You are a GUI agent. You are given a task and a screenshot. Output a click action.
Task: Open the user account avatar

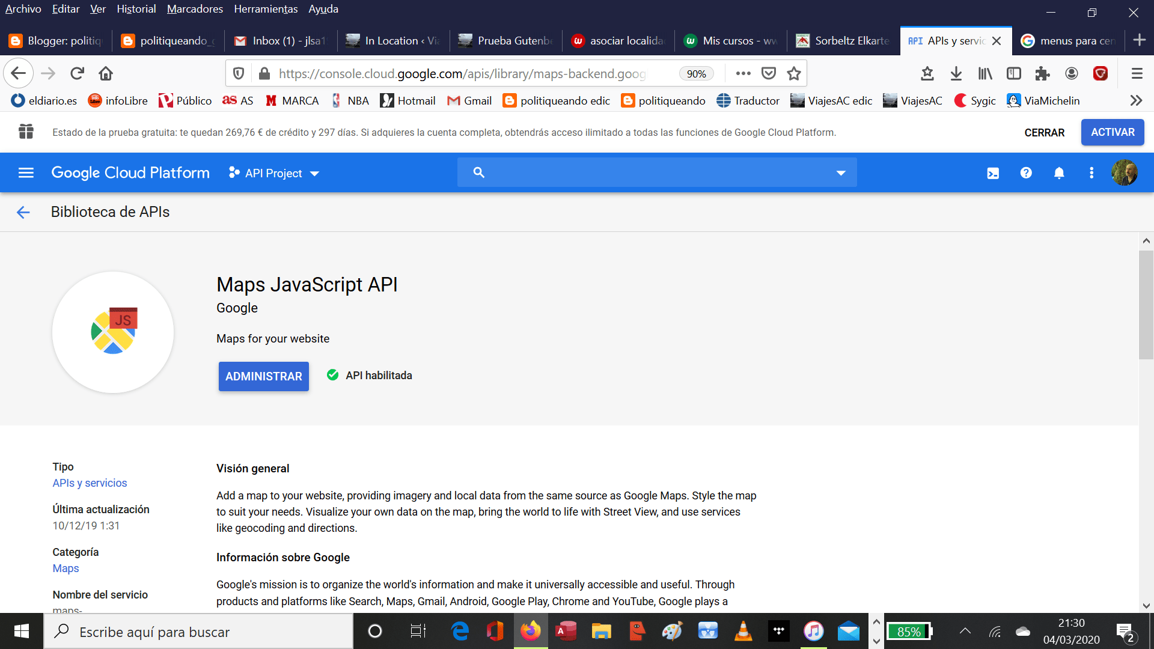tap(1125, 173)
